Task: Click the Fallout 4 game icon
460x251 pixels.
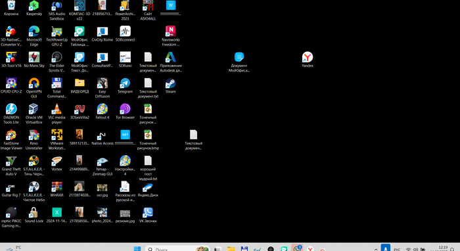Action: click(x=102, y=112)
